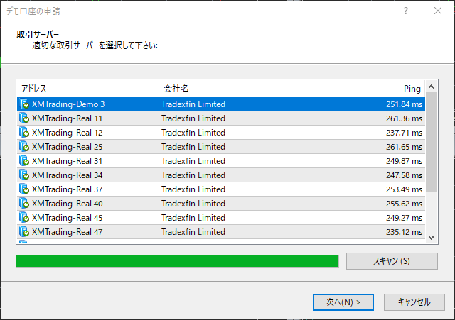Click the server icon beside XMTrading-Real 45
Screen dimensions: 455x320
tap(24, 218)
